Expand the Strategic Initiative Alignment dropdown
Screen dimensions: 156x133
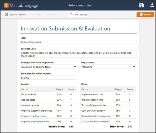(49, 67)
